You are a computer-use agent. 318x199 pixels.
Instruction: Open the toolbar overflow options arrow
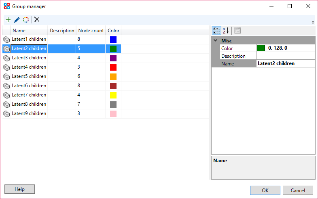coord(313,23)
